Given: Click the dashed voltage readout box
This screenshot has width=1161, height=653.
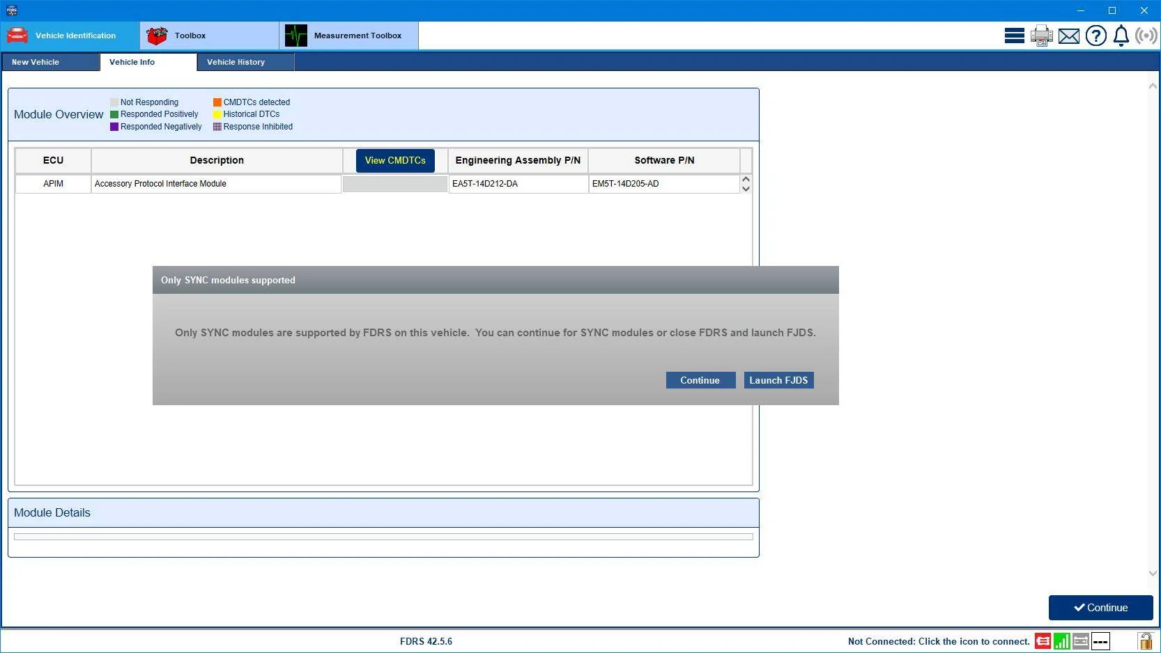Looking at the screenshot, I should pyautogui.click(x=1100, y=641).
